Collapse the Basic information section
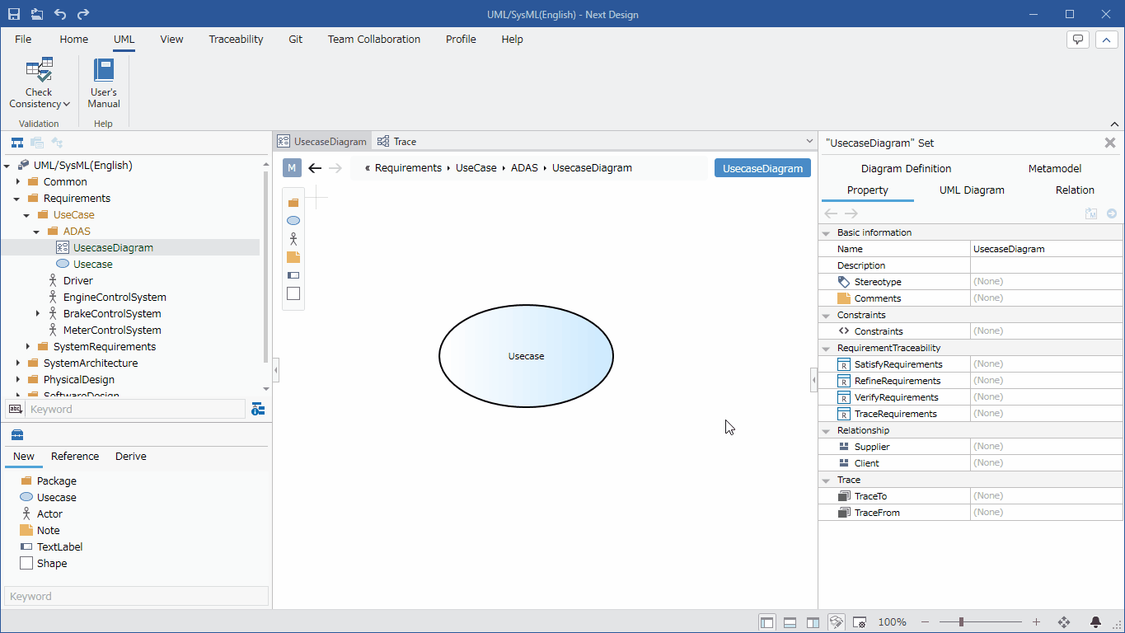 tap(826, 233)
